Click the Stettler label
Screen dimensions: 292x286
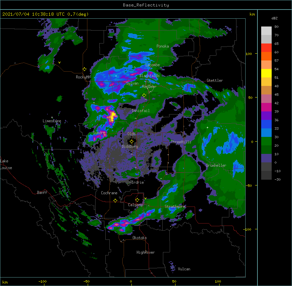(215, 81)
